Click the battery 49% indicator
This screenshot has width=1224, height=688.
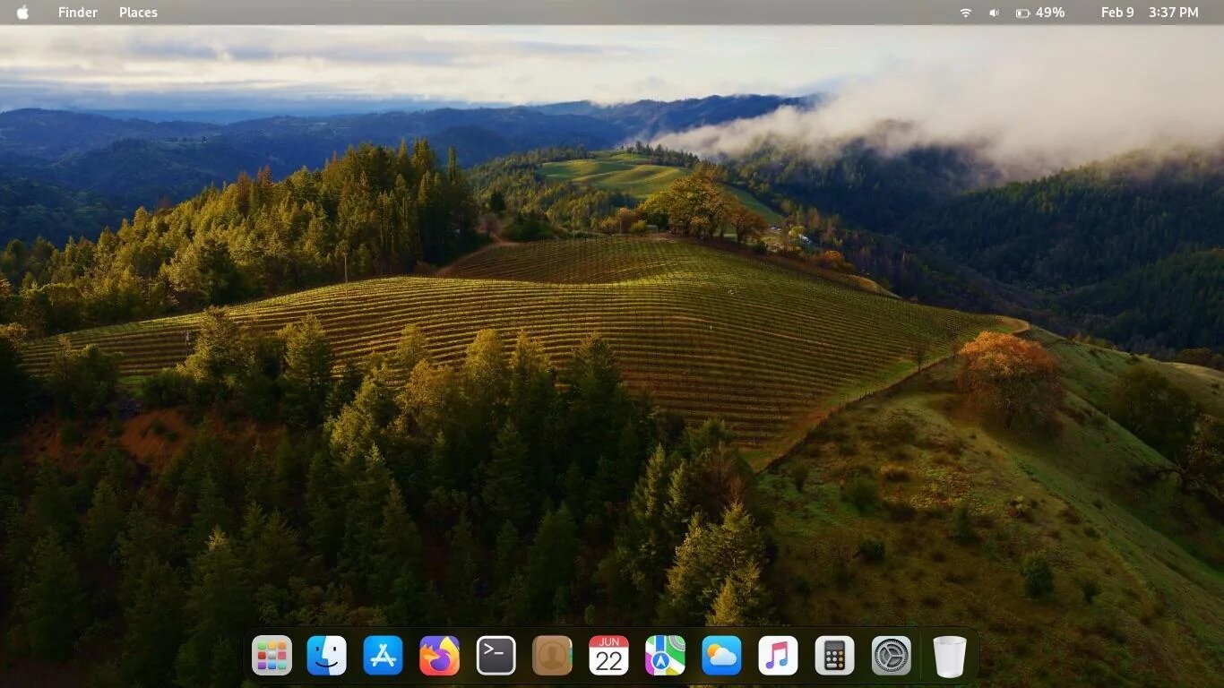(x=1040, y=13)
